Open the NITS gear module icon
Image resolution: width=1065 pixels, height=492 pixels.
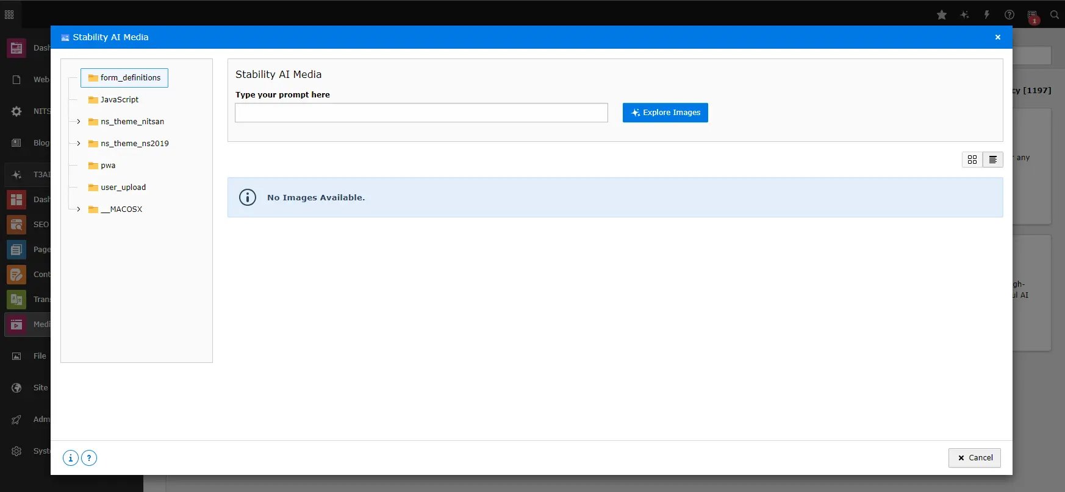coord(16,111)
